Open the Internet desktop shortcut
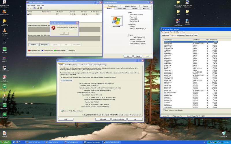Viewport: 231px width, 144px height. [x=187, y=21]
